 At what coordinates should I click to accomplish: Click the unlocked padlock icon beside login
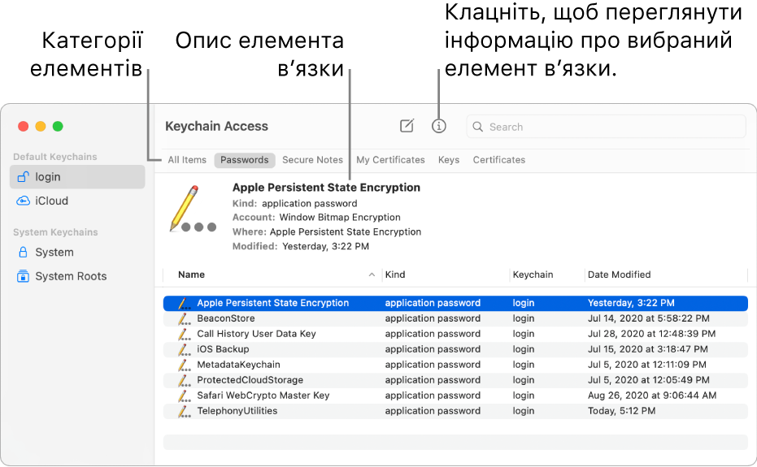pyautogui.click(x=23, y=176)
